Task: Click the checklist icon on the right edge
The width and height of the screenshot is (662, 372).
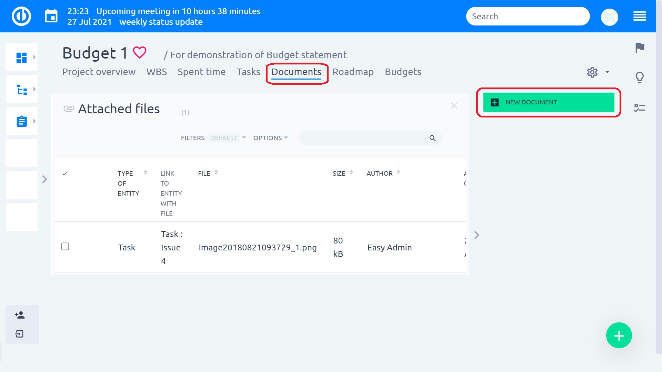Action: pos(640,108)
